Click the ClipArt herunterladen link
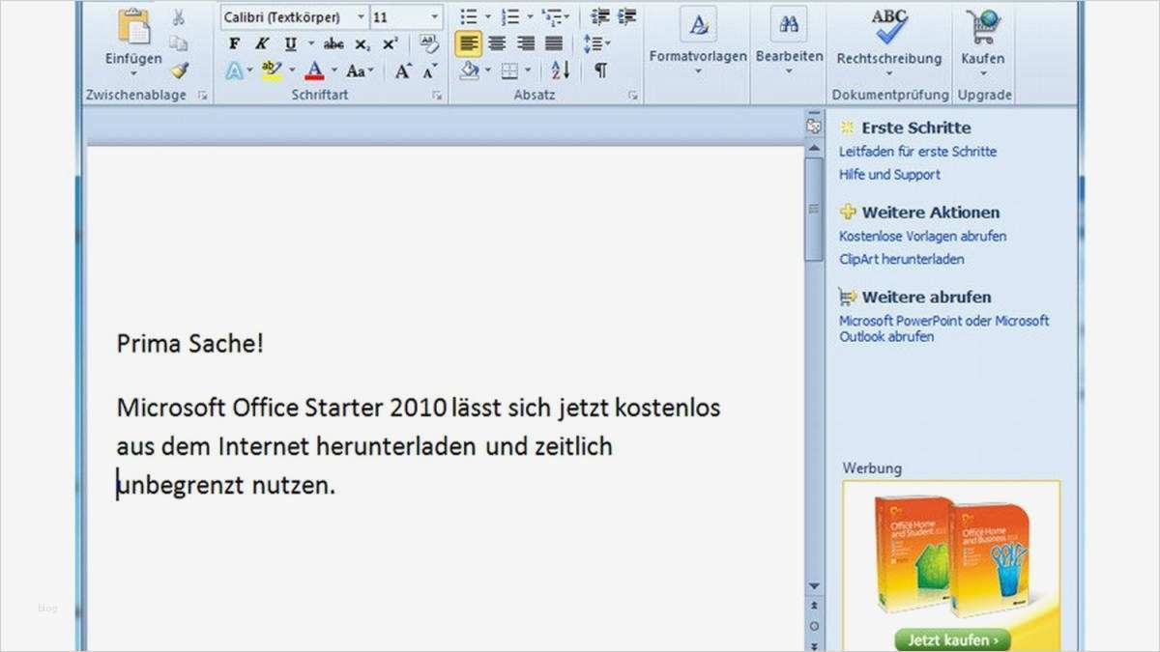The image size is (1160, 652). (x=900, y=259)
